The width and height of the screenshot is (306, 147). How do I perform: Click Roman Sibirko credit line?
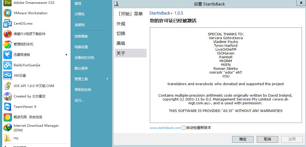click(226, 69)
